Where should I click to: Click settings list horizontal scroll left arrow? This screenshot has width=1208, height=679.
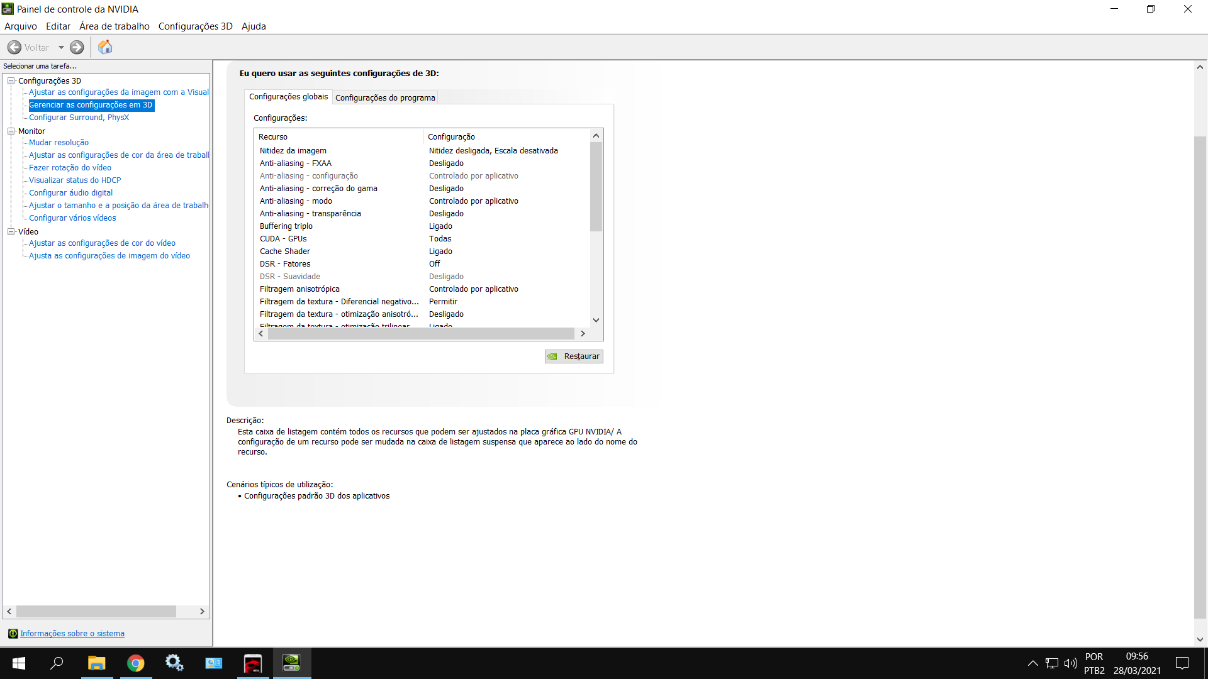pyautogui.click(x=261, y=334)
